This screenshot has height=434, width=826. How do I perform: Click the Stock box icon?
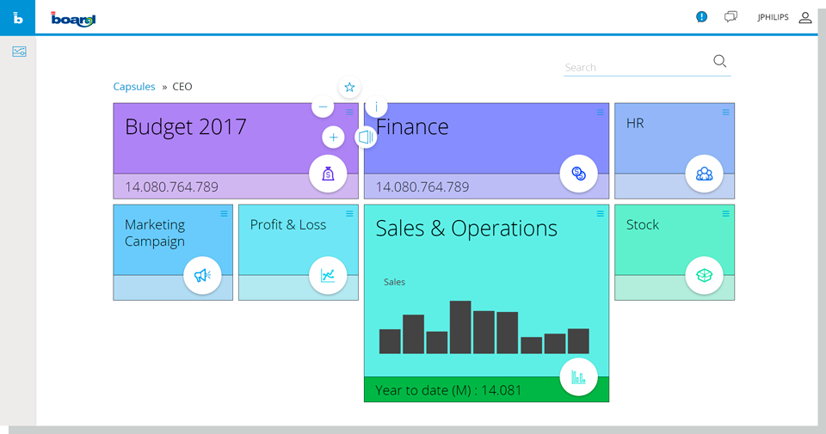704,275
